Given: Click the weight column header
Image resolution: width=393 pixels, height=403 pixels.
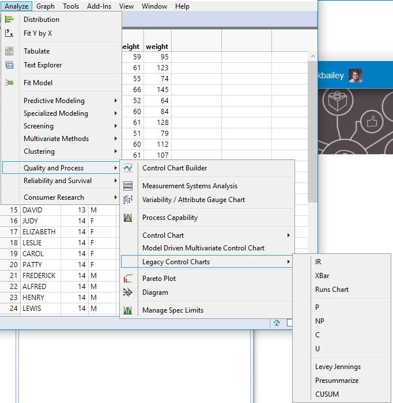Looking at the screenshot, I should (x=157, y=47).
